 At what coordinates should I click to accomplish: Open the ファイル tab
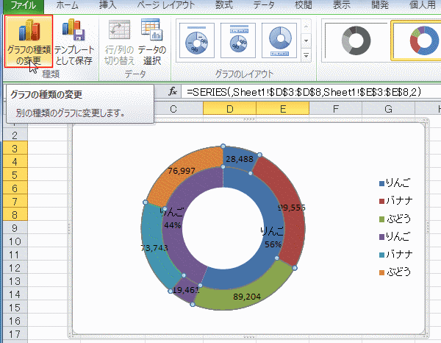point(23,5)
